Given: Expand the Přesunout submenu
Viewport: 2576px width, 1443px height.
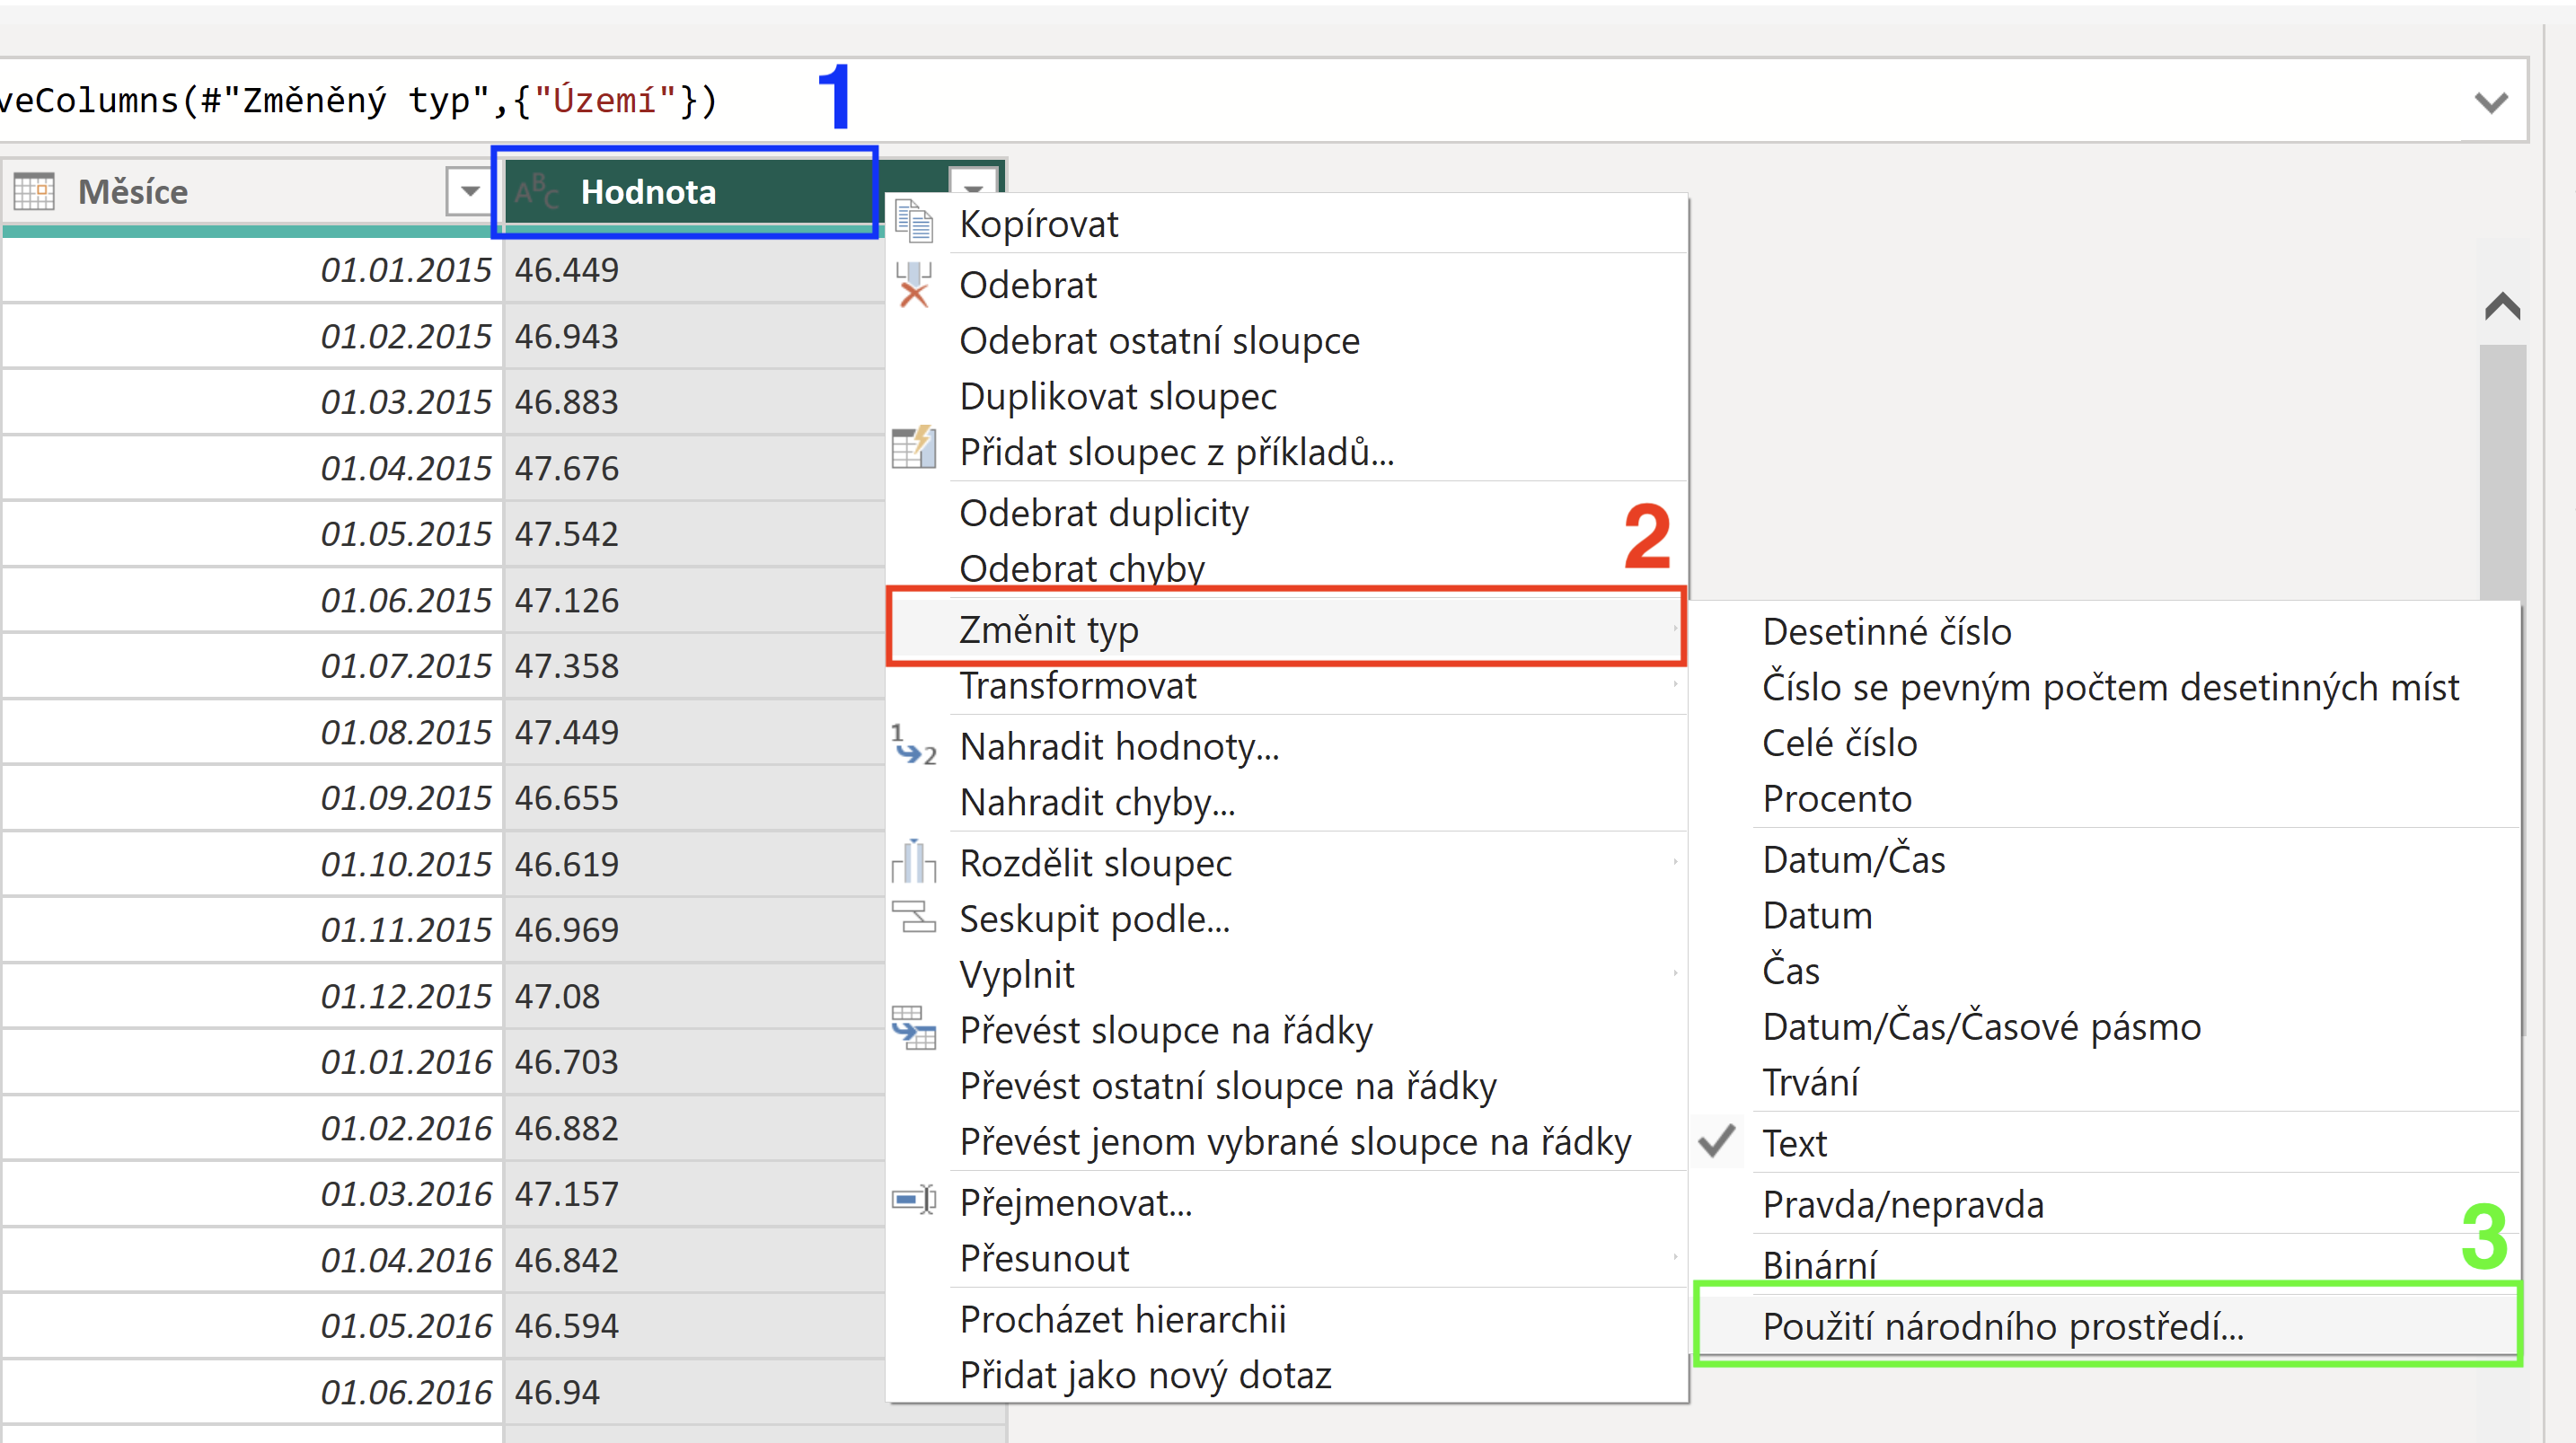Looking at the screenshot, I should [1675, 1257].
